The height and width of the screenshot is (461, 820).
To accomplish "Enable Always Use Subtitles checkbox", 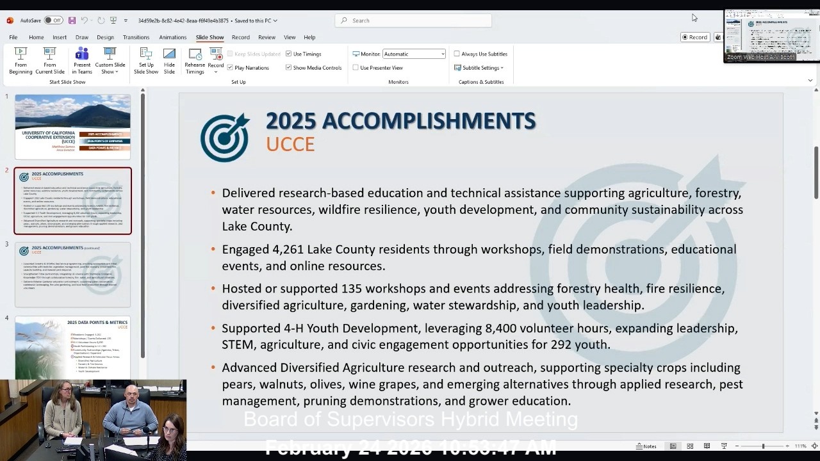I will pyautogui.click(x=457, y=54).
